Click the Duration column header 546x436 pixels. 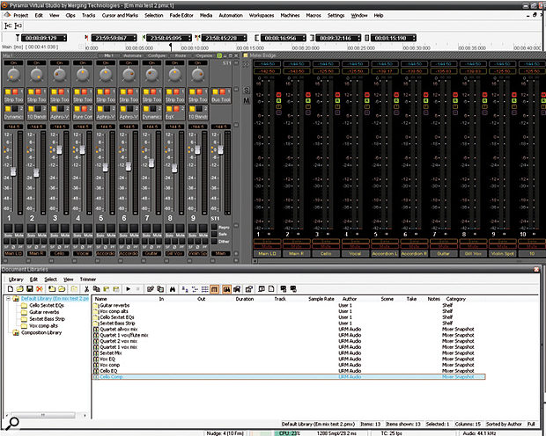[x=245, y=299]
